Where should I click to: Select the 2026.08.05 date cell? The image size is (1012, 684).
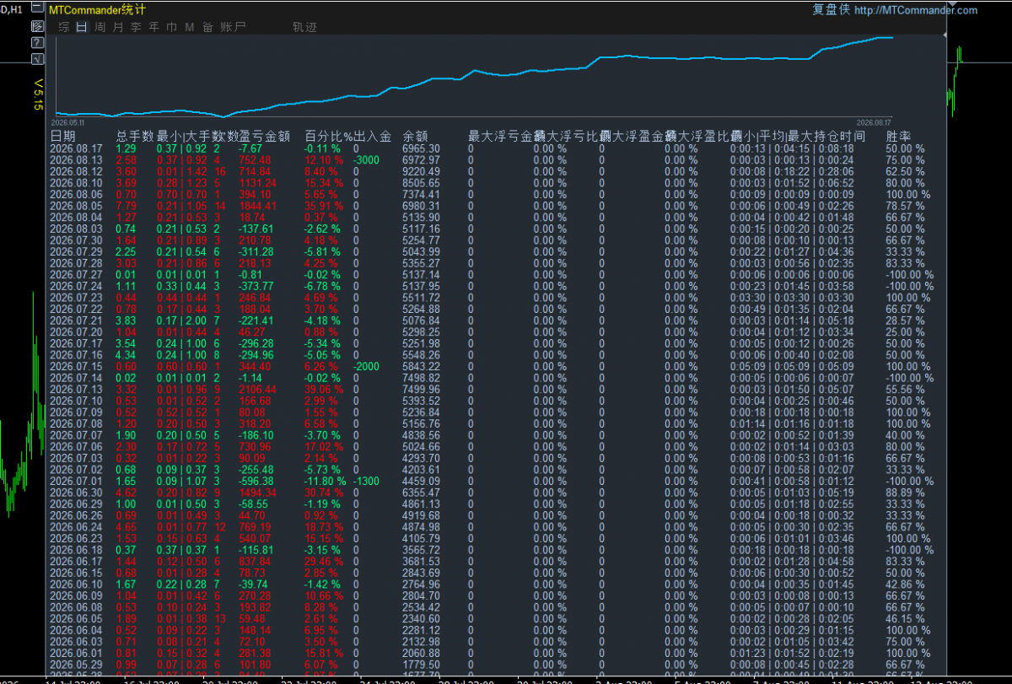[x=77, y=206]
